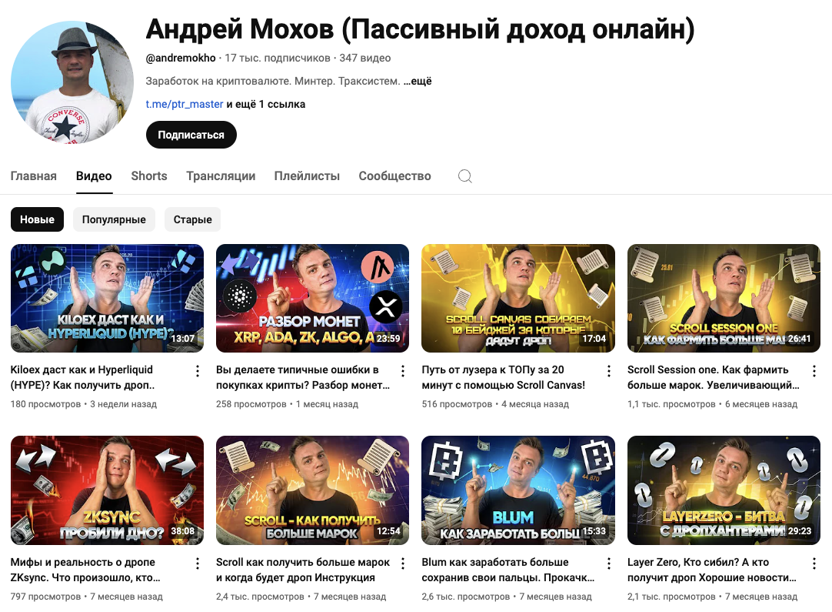Screen dimensions: 832x612
Task: Open the t.me/ptr_master link
Action: [x=185, y=104]
